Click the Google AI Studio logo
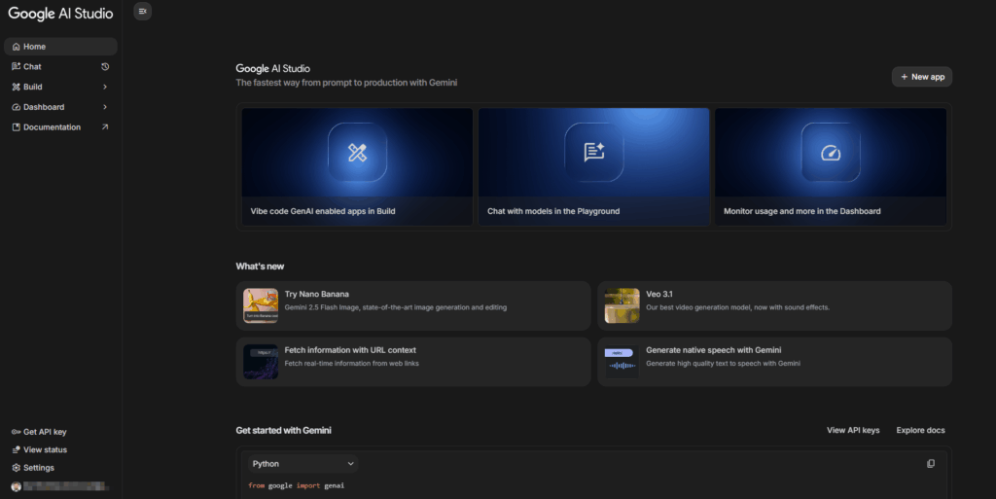 pyautogui.click(x=60, y=14)
